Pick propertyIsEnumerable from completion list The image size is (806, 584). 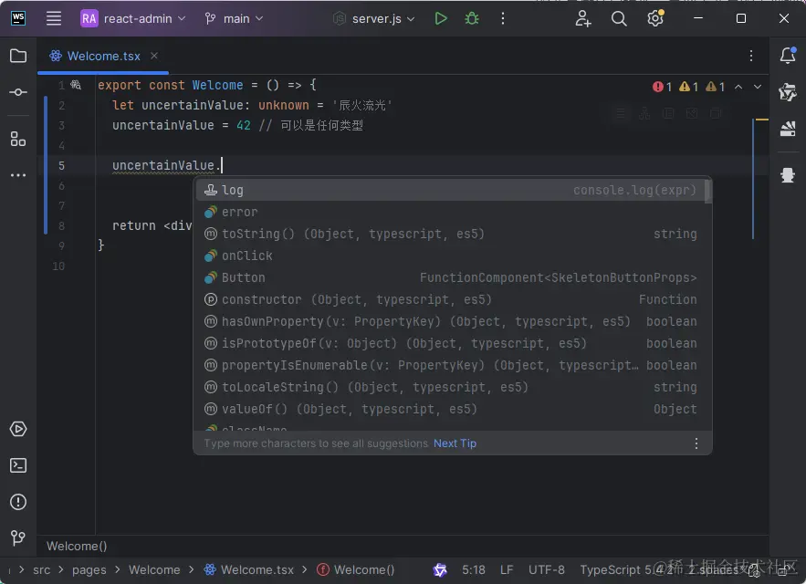[x=450, y=365]
